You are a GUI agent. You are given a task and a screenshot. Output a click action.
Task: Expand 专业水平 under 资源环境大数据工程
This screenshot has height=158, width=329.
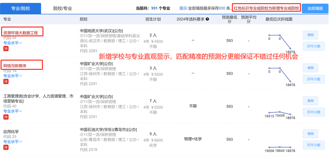pos(13,43)
